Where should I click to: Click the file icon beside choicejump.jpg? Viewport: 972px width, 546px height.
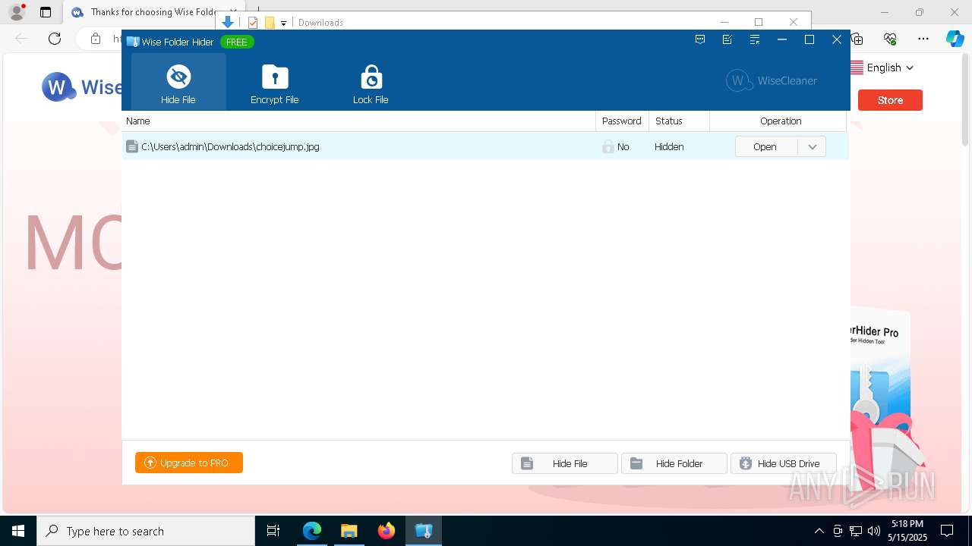click(132, 146)
